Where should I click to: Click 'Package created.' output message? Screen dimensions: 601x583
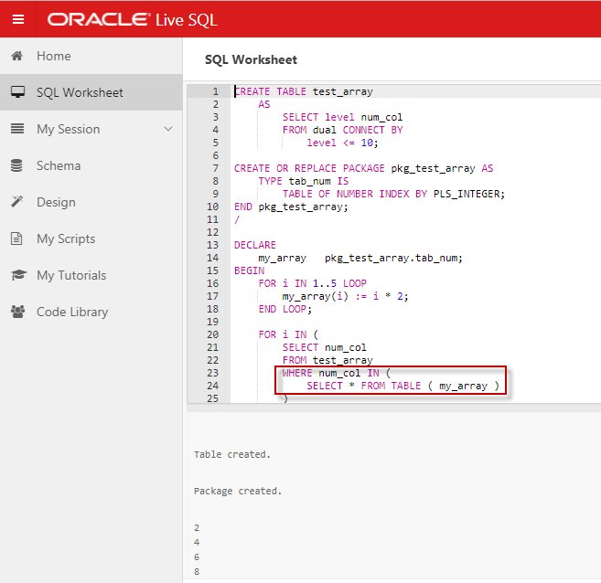pos(238,491)
